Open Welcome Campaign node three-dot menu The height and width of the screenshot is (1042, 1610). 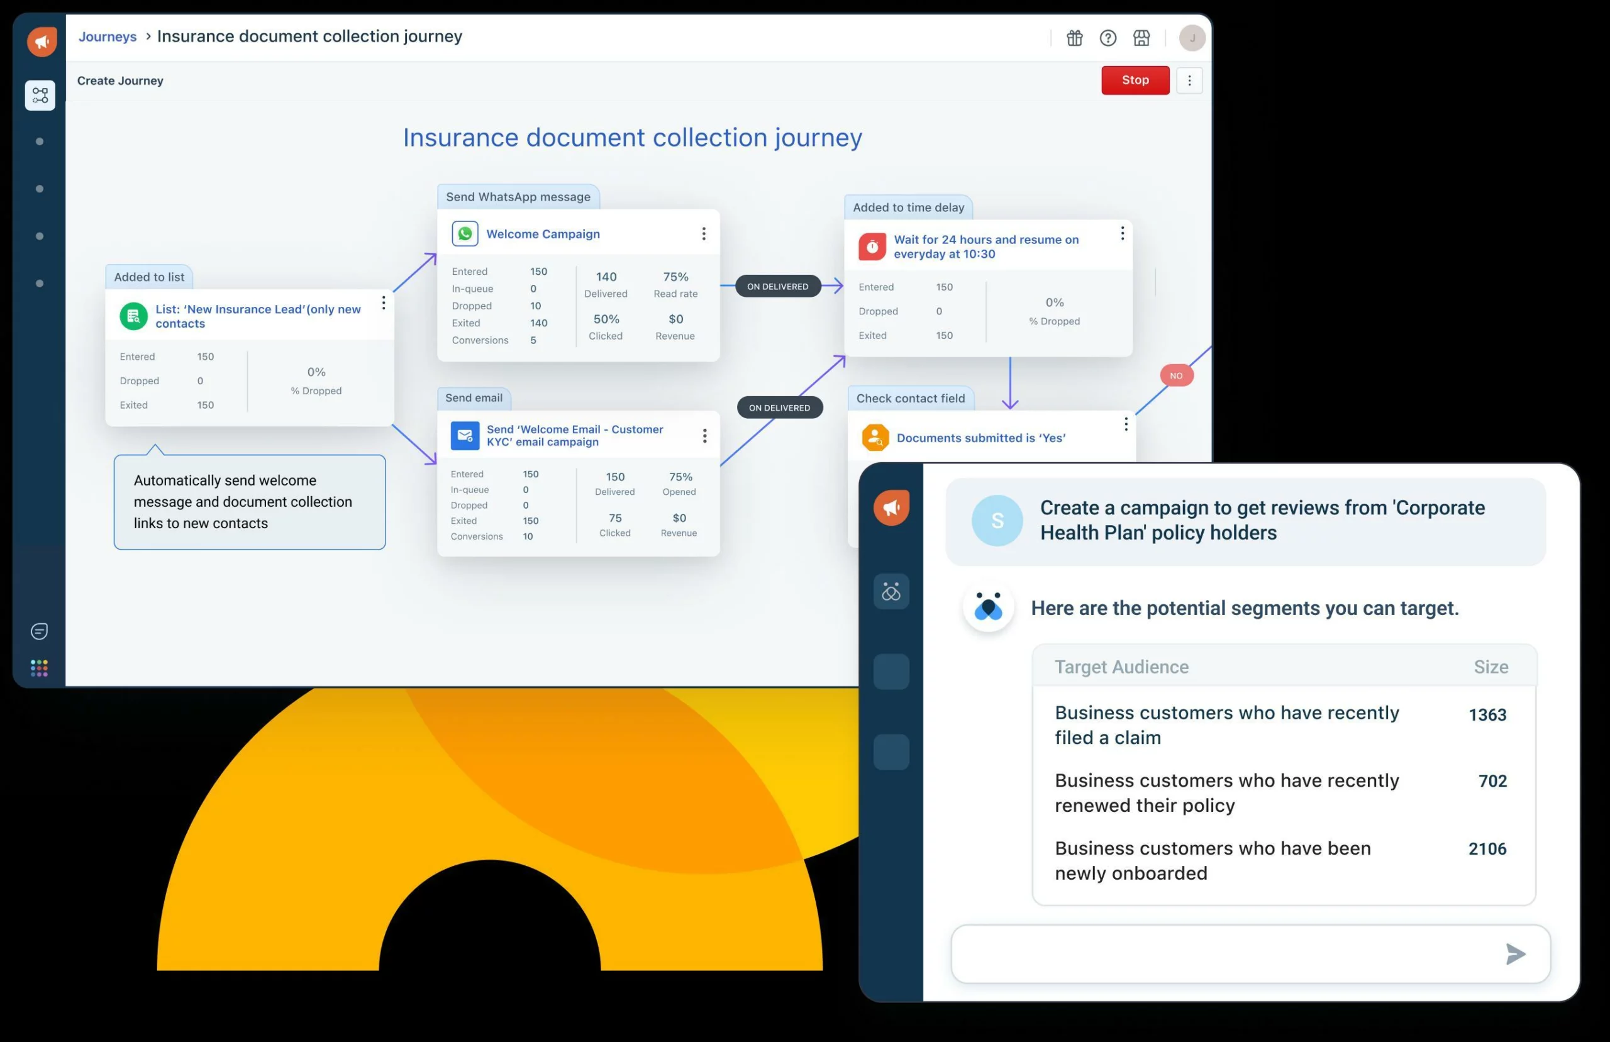[704, 234]
